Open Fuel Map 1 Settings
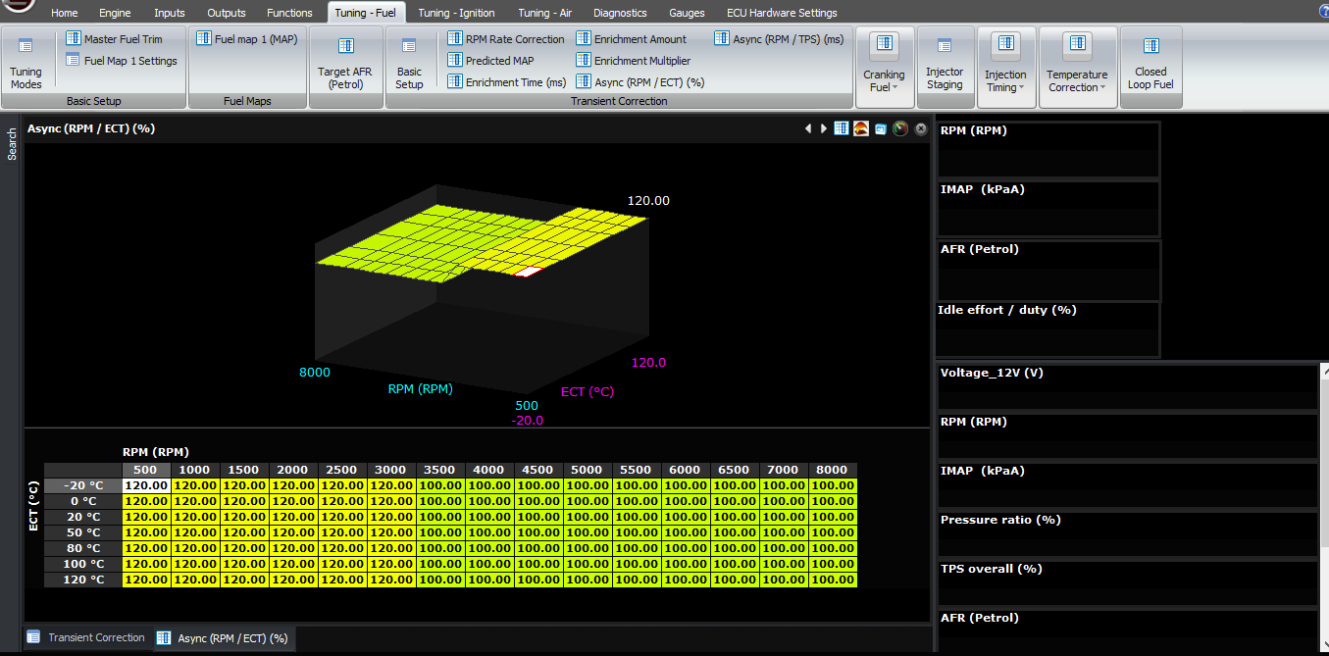This screenshot has width=1329, height=656. tap(122, 61)
